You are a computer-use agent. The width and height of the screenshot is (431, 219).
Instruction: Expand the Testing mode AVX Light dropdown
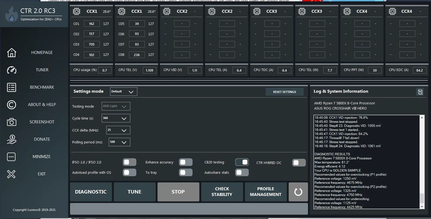click(116, 106)
